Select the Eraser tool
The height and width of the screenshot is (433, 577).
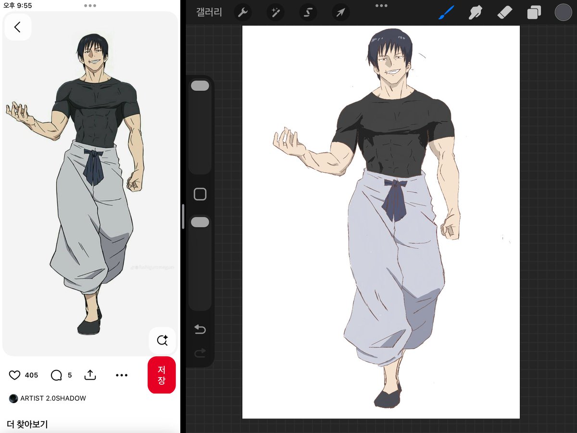coord(504,13)
